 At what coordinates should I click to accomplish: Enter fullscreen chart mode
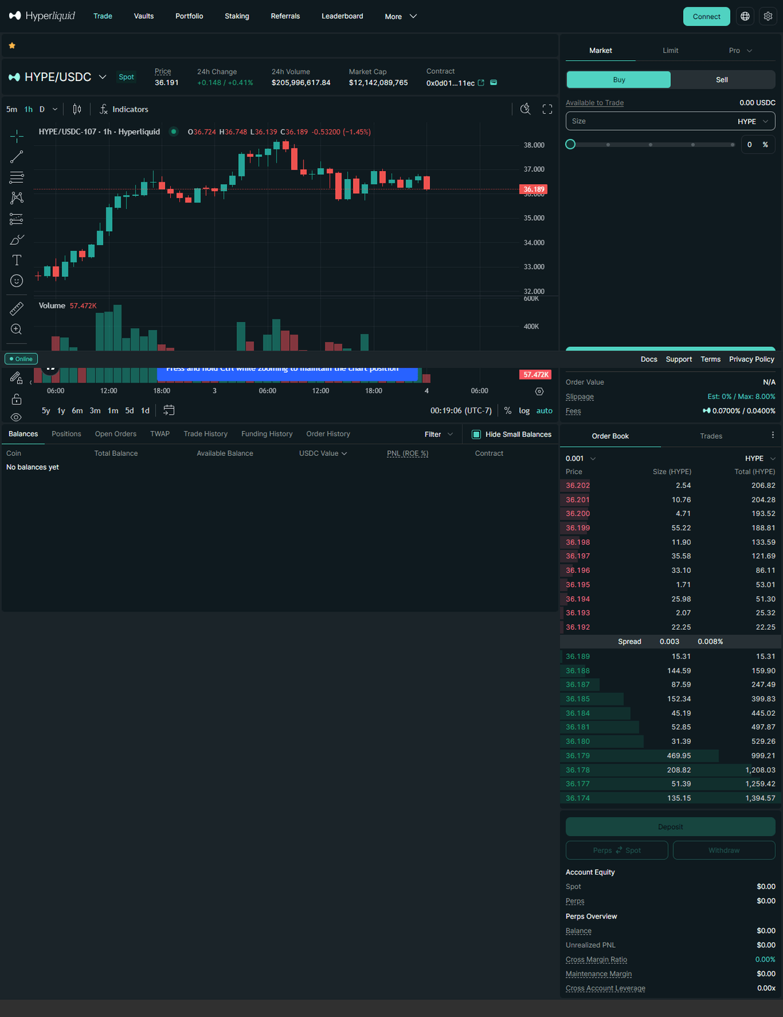click(547, 109)
